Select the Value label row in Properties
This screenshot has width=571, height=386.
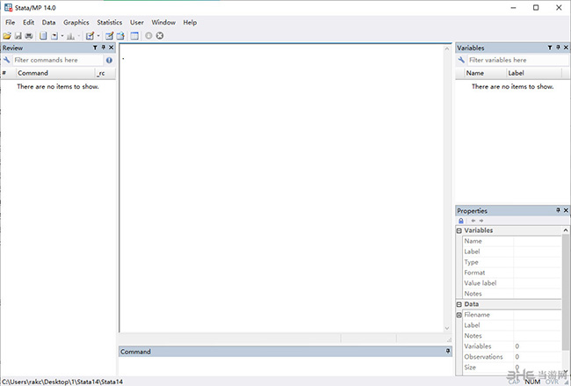[x=511, y=283]
